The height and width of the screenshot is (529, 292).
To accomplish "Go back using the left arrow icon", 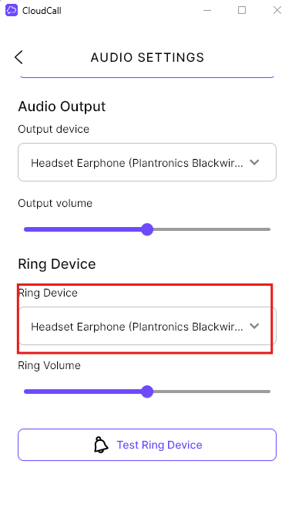I will (x=18, y=57).
